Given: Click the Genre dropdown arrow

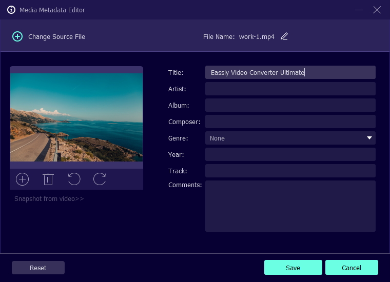Looking at the screenshot, I should point(369,138).
